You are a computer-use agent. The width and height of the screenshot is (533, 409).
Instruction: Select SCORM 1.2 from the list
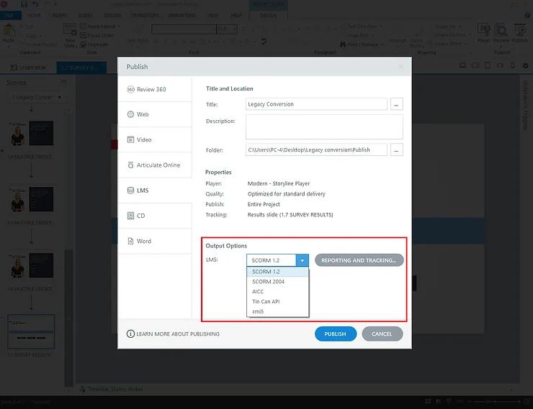pyautogui.click(x=277, y=272)
